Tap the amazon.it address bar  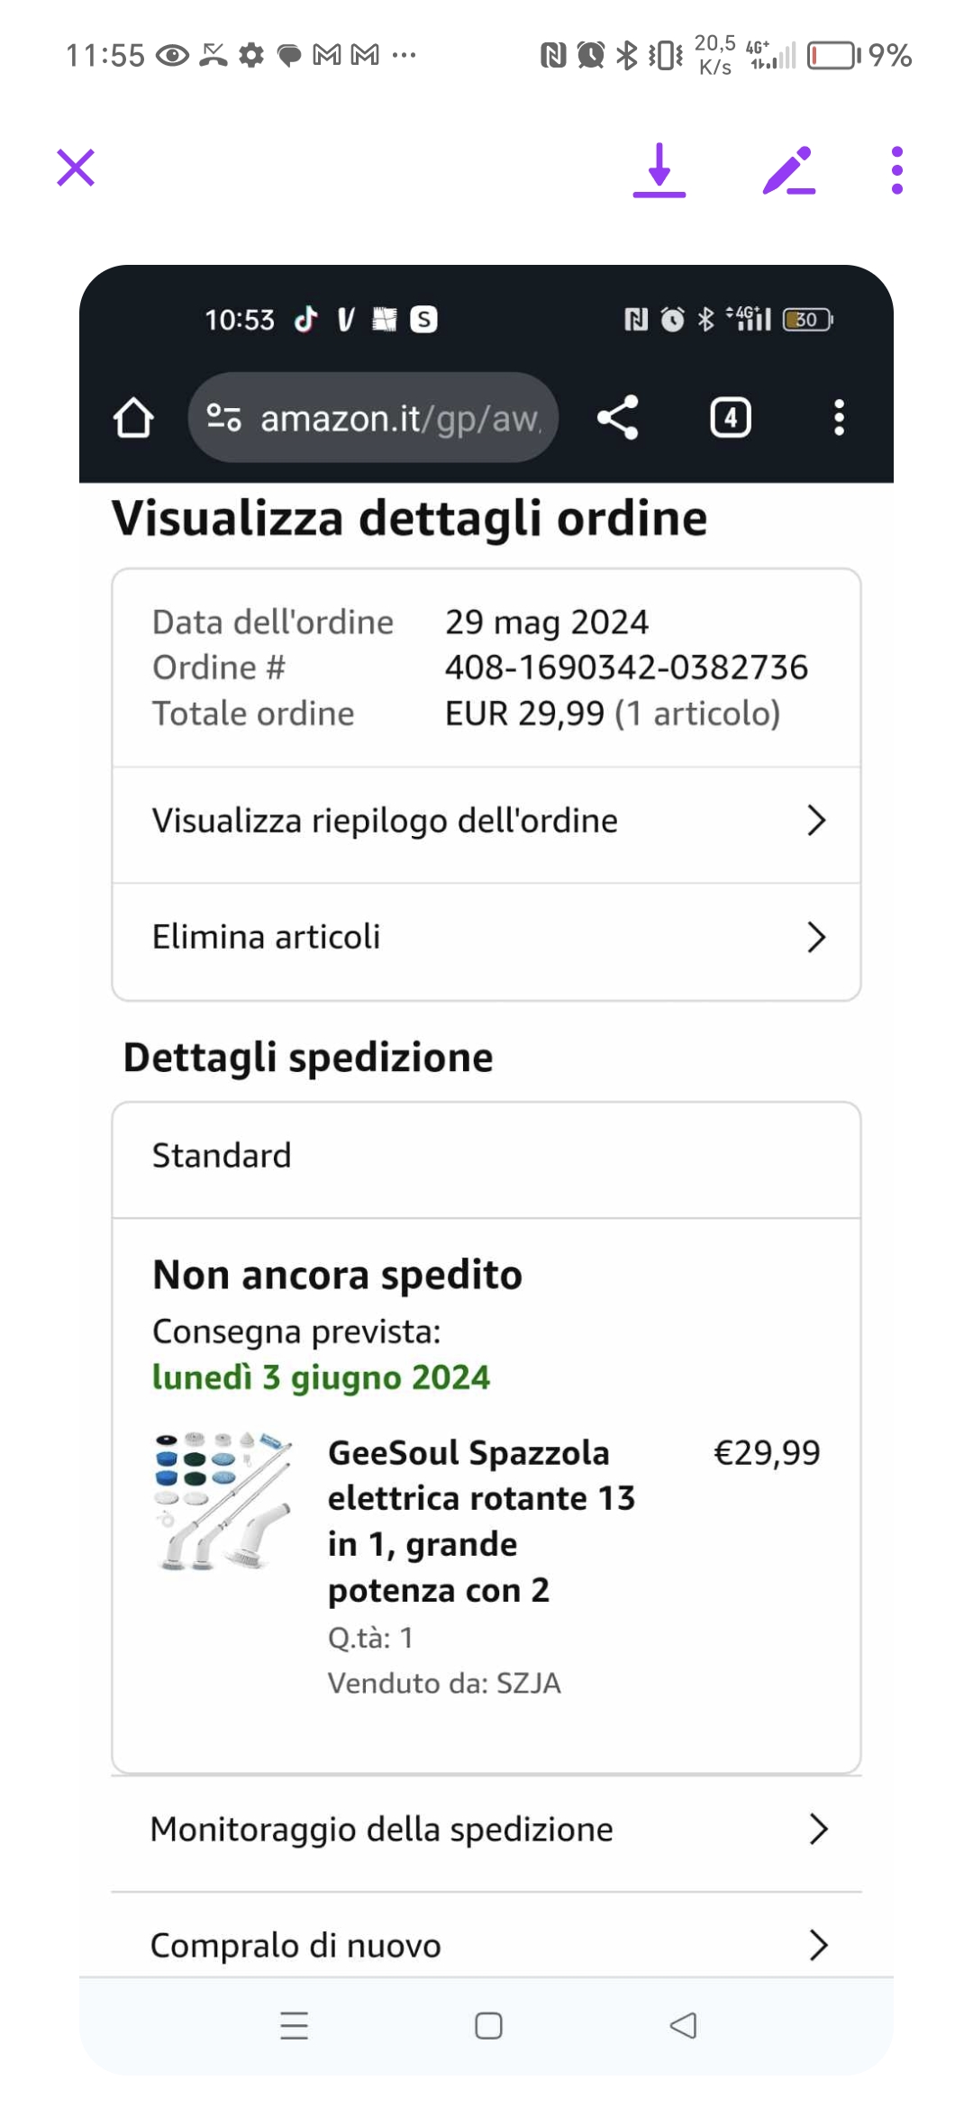tap(400, 418)
